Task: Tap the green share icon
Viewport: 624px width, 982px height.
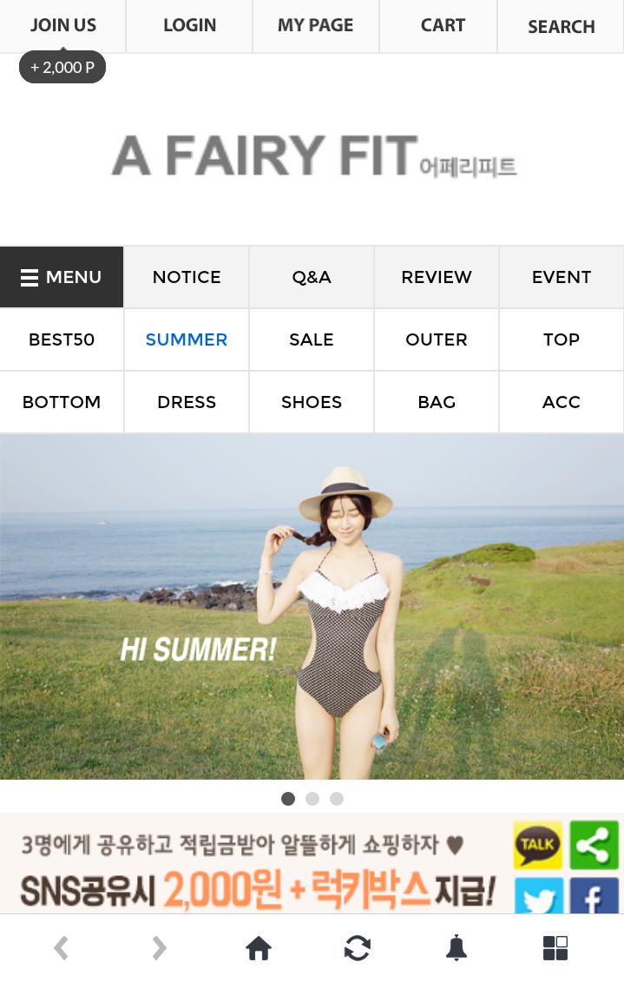Action: 594,844
